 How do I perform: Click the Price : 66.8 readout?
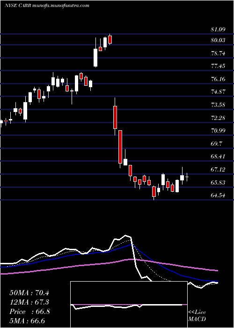click(29, 312)
